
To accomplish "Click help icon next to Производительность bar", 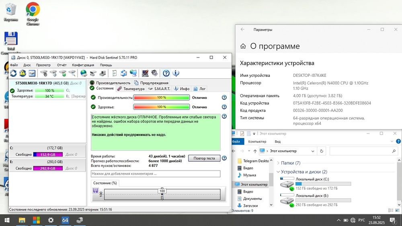I will pos(224,97).
